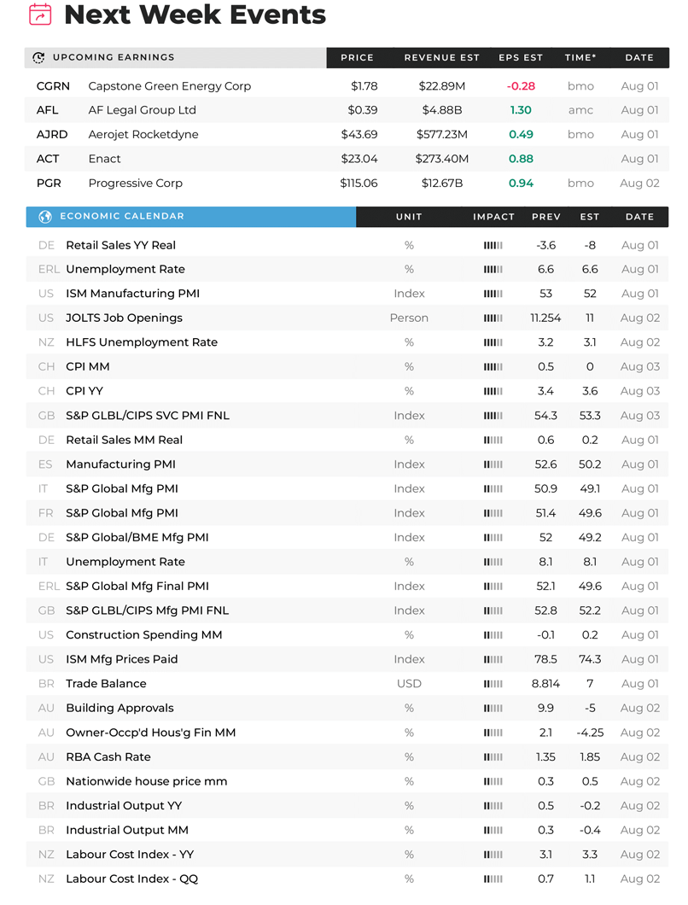
Task: Click the impact bars for RBA Cash Rate
Action: pyautogui.click(x=493, y=757)
